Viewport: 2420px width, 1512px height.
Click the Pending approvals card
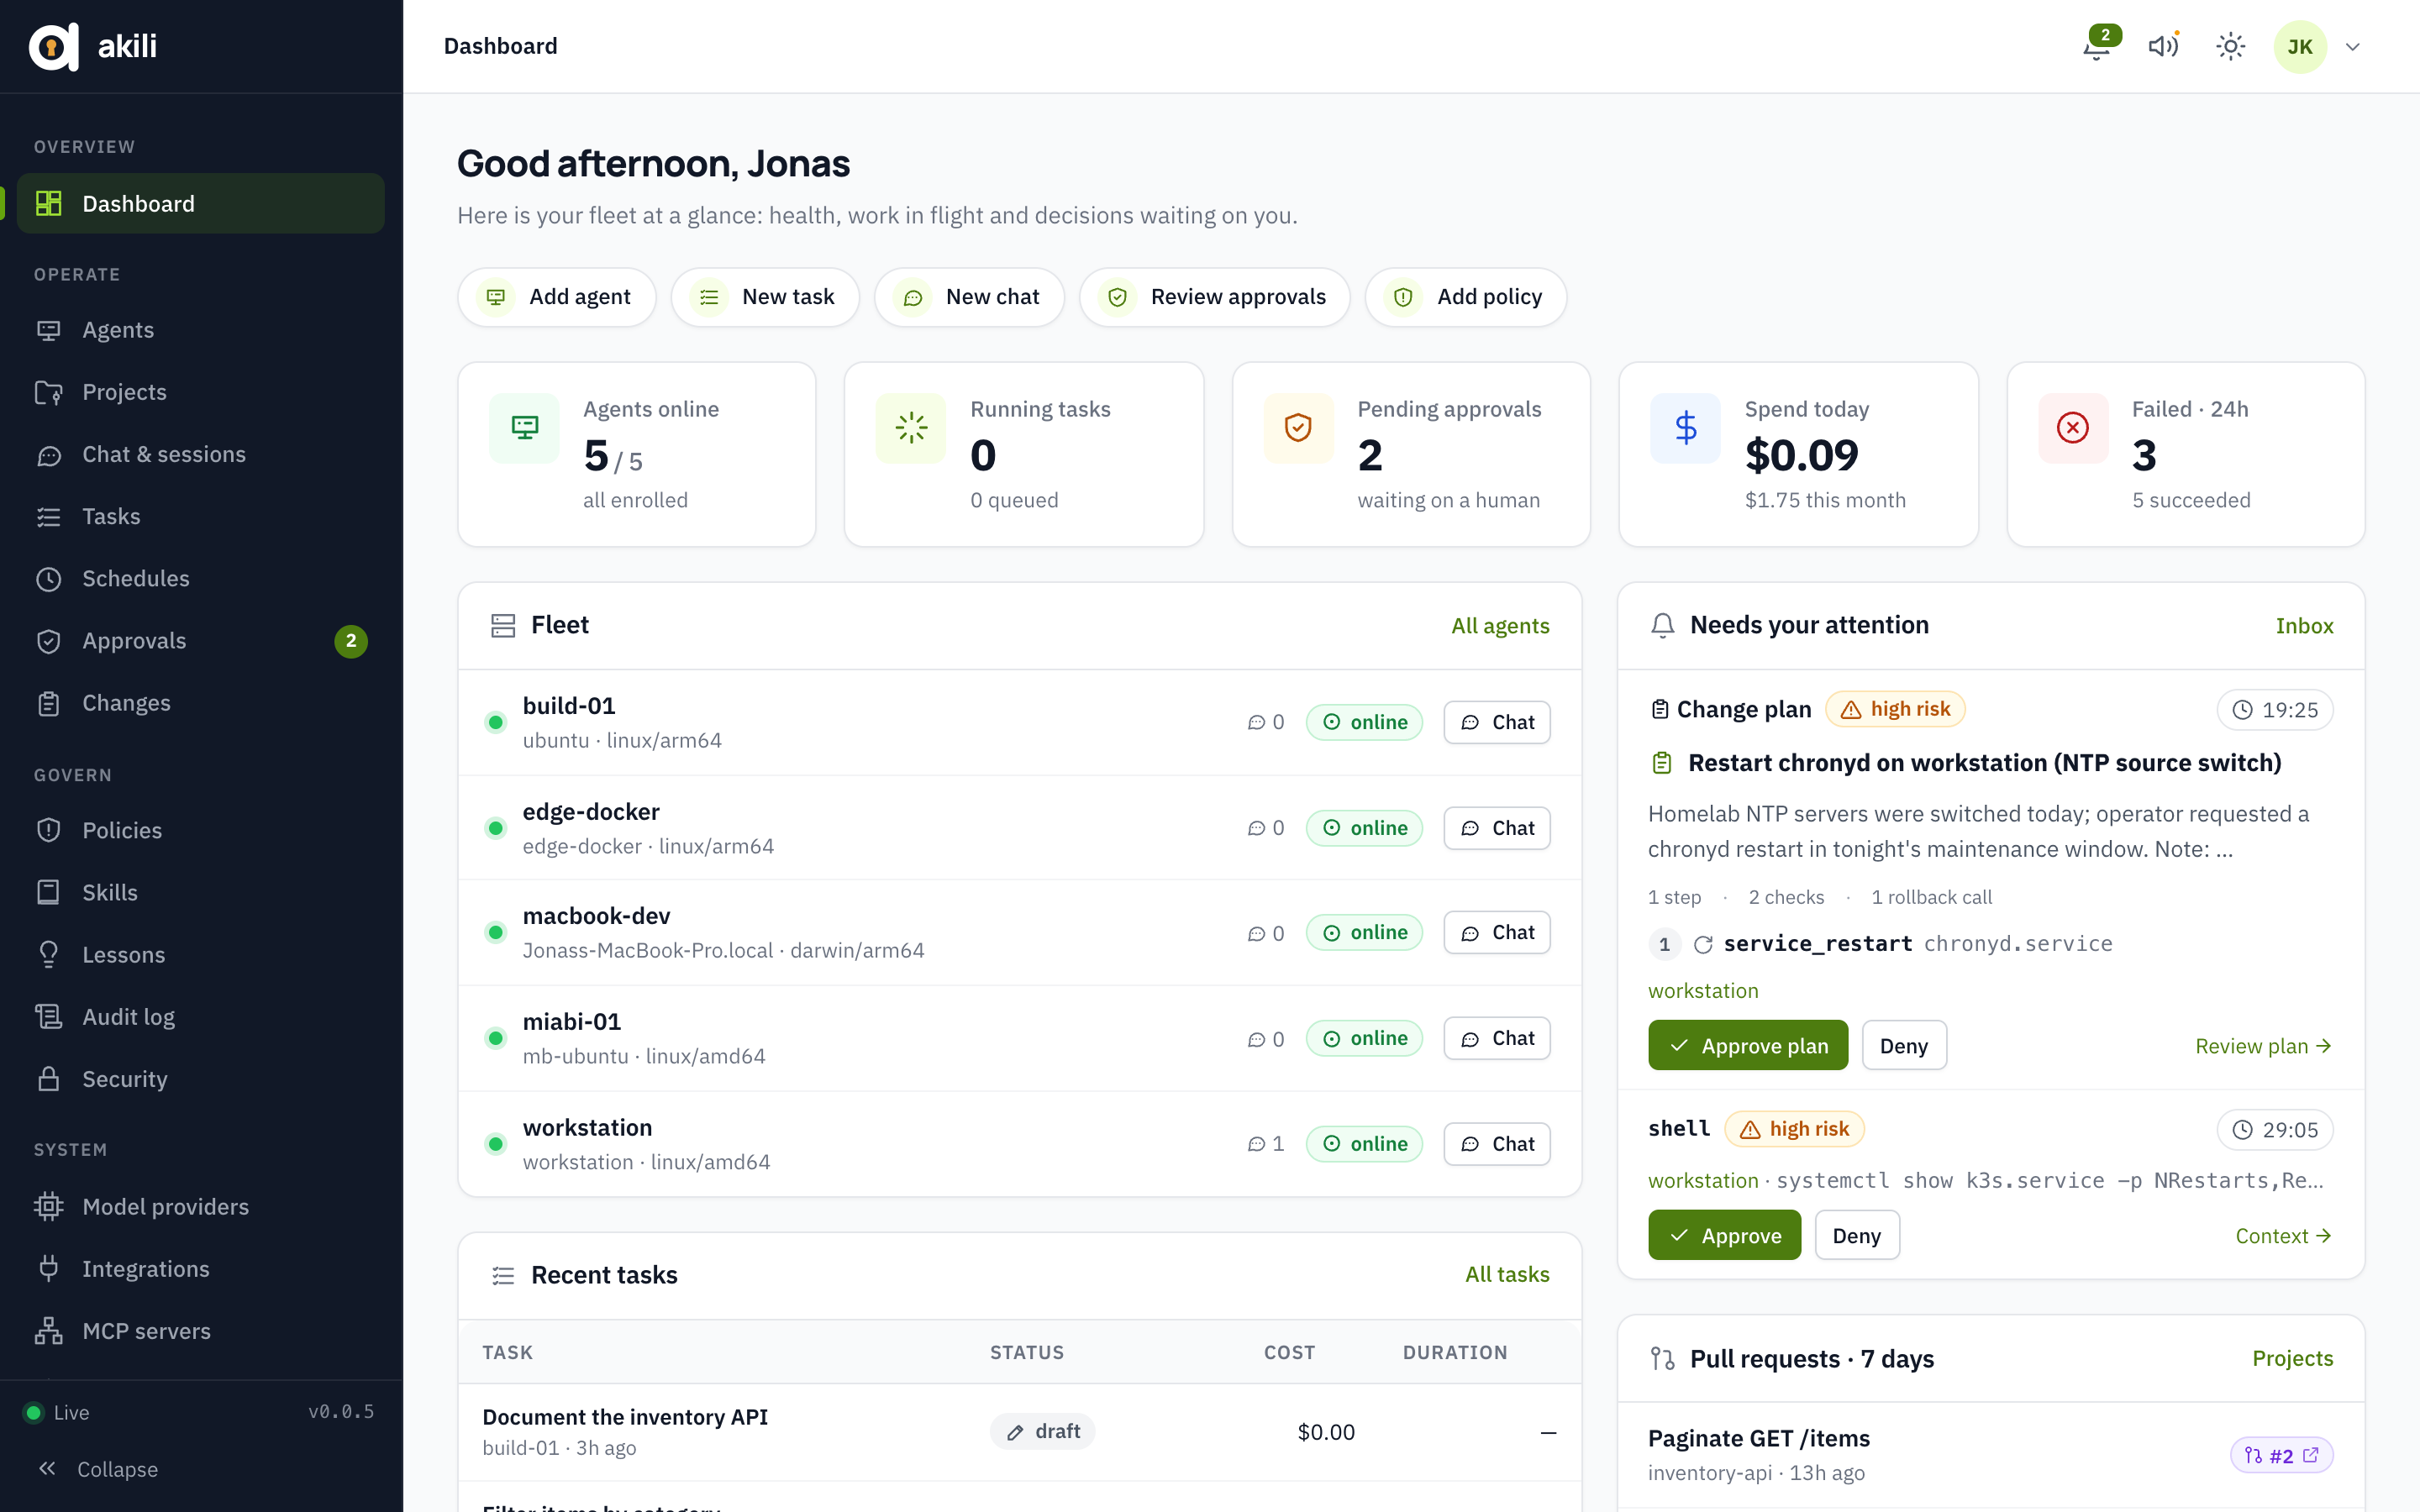[1411, 454]
